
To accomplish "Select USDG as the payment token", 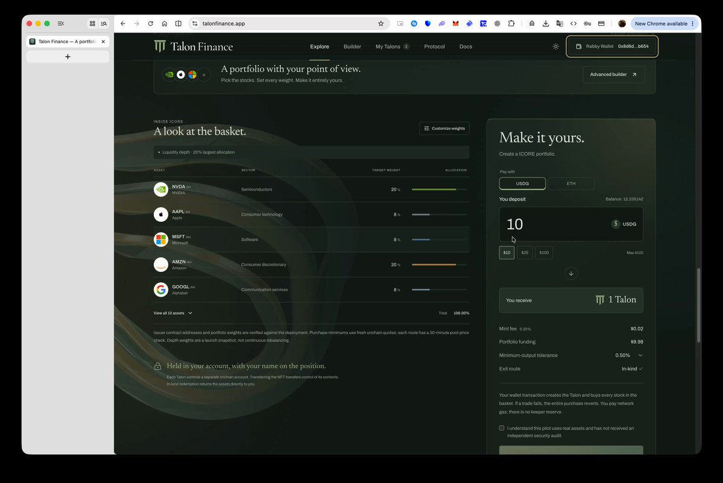I will (x=522, y=183).
